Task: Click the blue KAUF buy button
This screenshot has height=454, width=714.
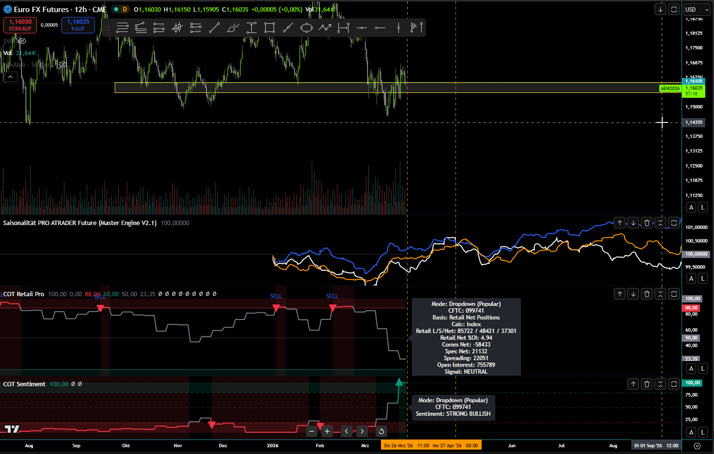Action: click(x=78, y=25)
